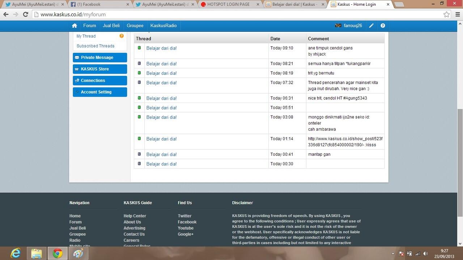Open Youtube link under Find Us
This screenshot has height=260, width=463.
186,228
